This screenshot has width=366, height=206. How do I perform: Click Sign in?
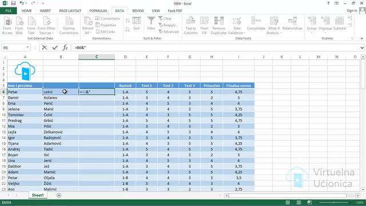pyautogui.click(x=352, y=10)
